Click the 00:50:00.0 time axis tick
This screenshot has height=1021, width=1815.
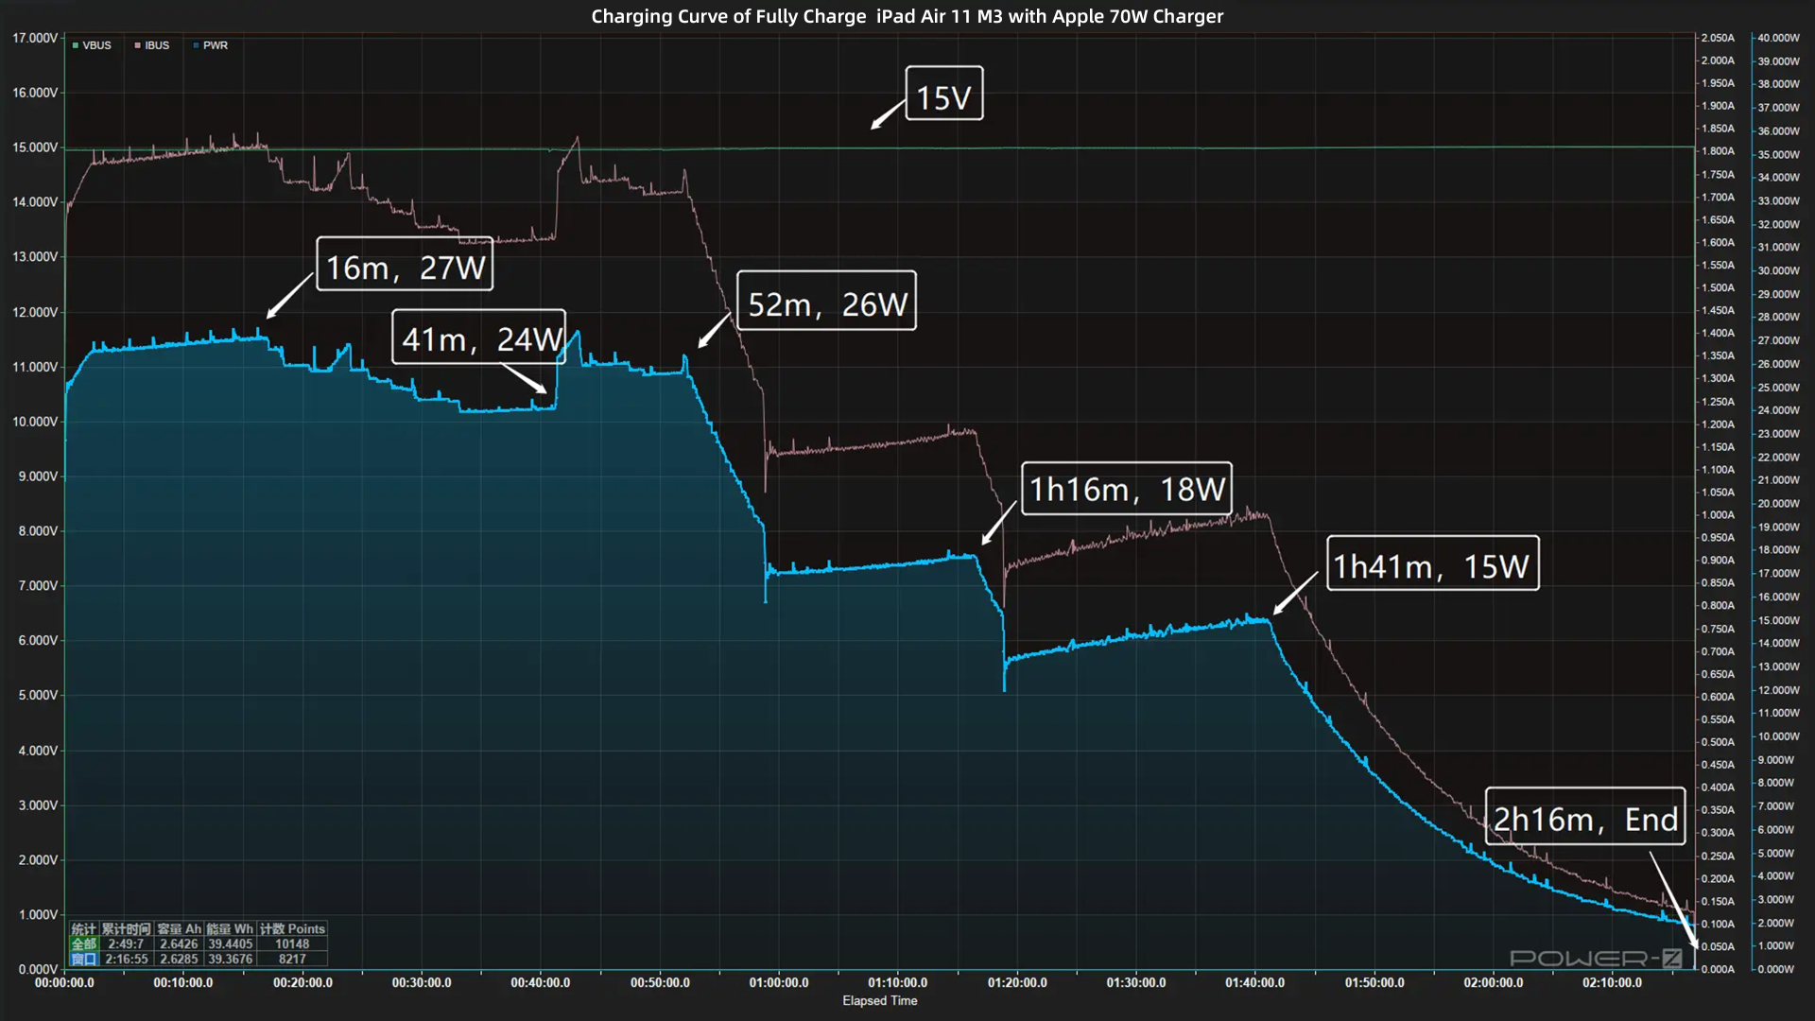tap(660, 982)
